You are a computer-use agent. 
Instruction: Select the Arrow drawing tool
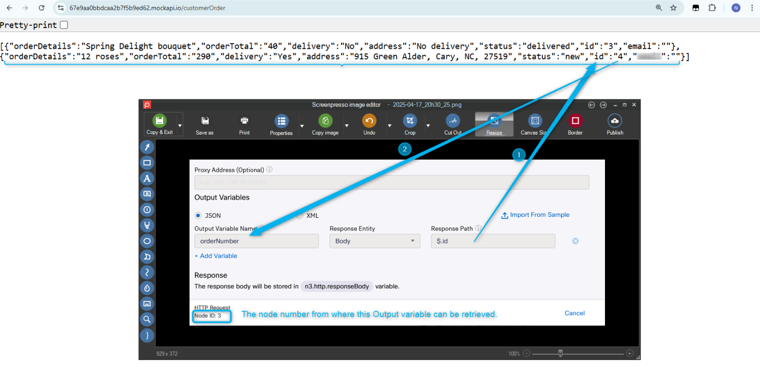tap(147, 147)
